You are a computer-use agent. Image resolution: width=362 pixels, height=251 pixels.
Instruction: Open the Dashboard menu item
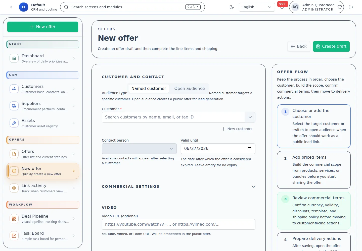click(x=43, y=58)
